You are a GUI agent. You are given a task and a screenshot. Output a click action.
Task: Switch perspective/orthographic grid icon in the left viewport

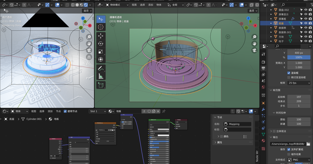coord(89,57)
